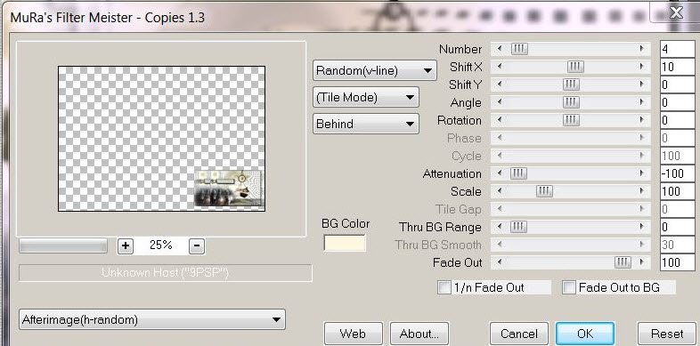Open the Random(v-line) mode dropdown

click(375, 70)
